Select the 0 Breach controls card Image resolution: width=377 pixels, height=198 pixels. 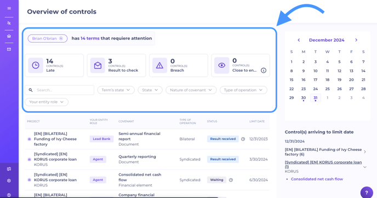coord(179,65)
